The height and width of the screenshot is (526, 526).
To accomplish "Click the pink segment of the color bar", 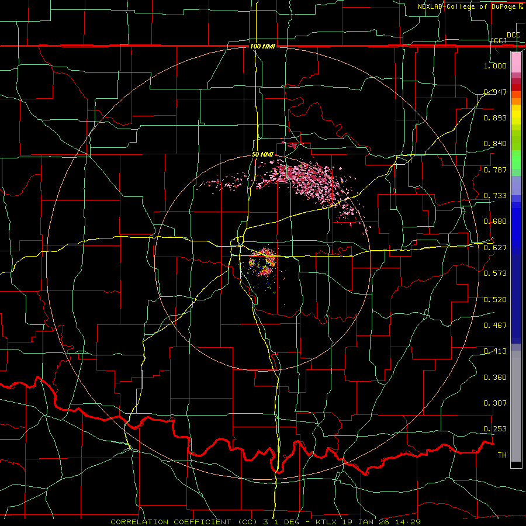I will click(x=516, y=62).
